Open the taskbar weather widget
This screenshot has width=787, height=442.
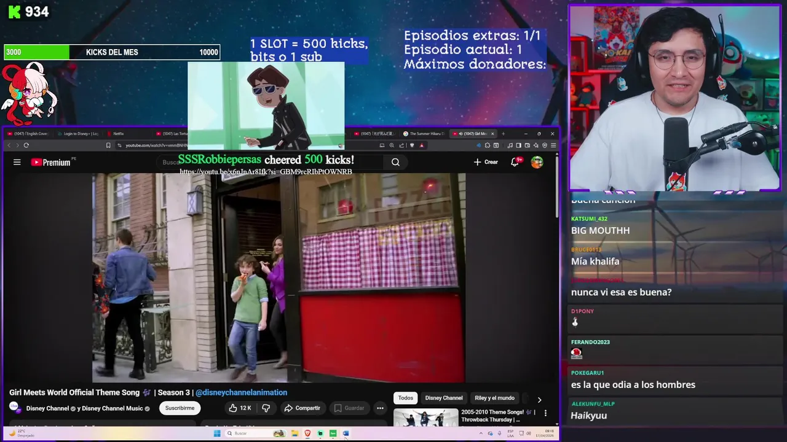click(21, 433)
